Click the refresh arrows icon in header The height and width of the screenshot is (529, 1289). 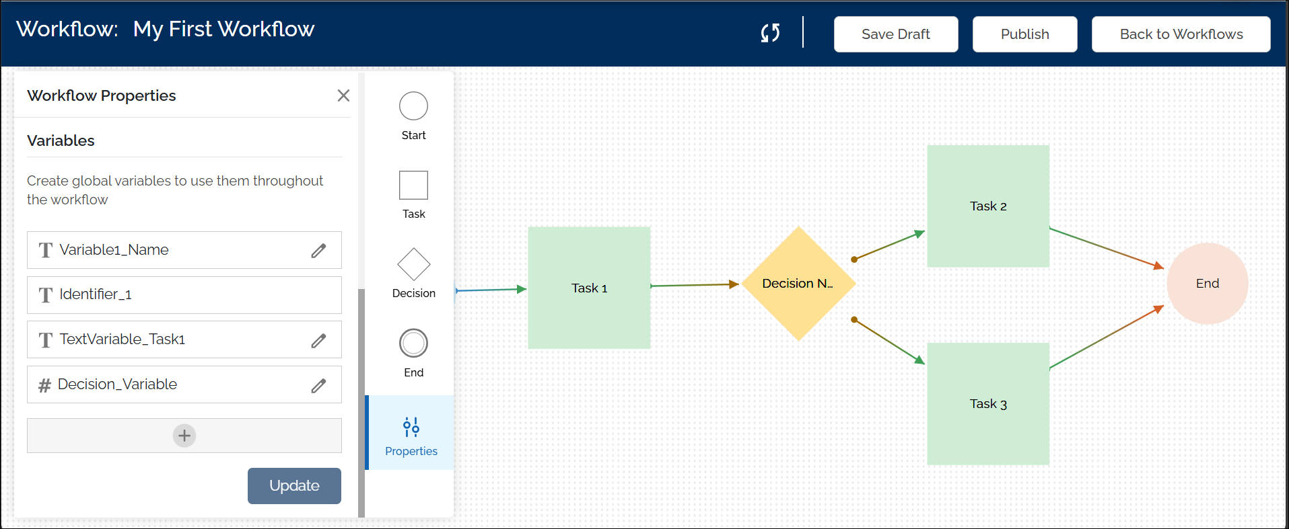(x=770, y=33)
